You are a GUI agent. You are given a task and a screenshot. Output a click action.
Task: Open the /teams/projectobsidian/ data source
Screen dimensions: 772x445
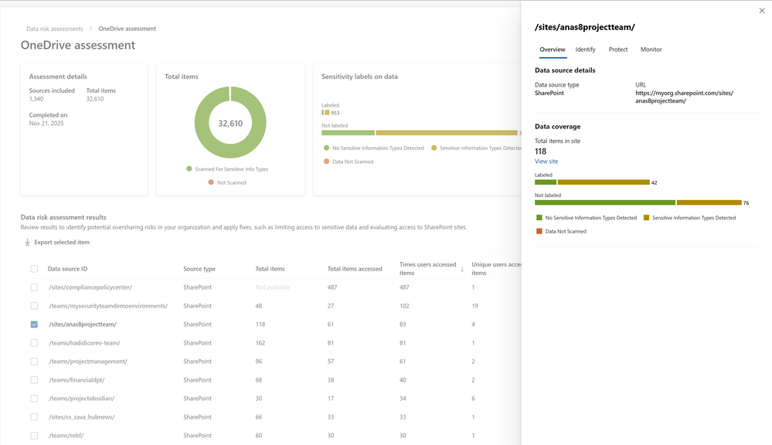81,398
